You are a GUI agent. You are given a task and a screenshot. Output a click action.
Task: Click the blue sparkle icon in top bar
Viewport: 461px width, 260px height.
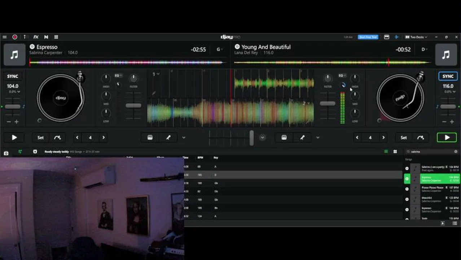click(x=396, y=37)
